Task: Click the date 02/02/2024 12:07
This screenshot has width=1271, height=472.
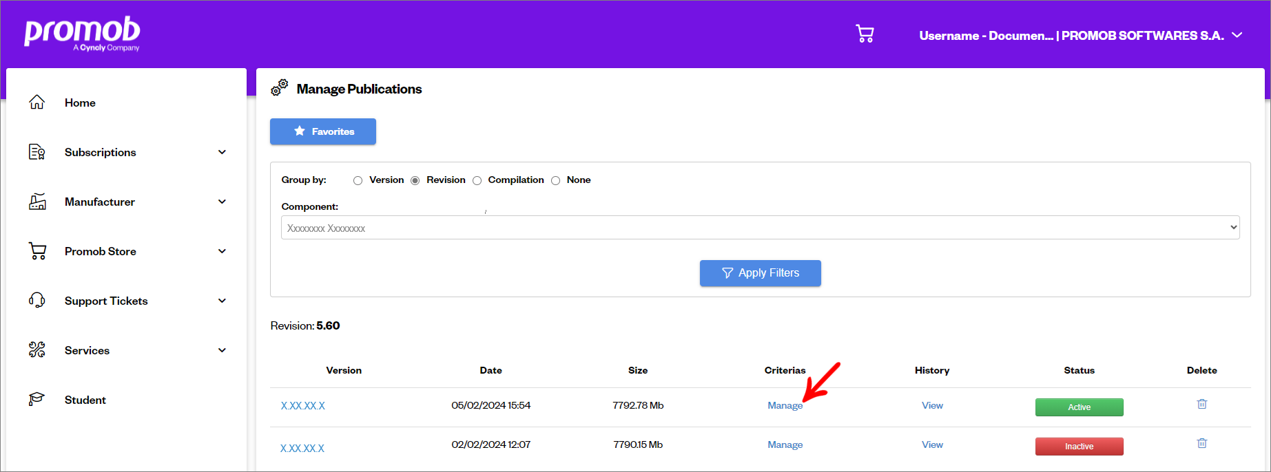Action: [x=491, y=444]
